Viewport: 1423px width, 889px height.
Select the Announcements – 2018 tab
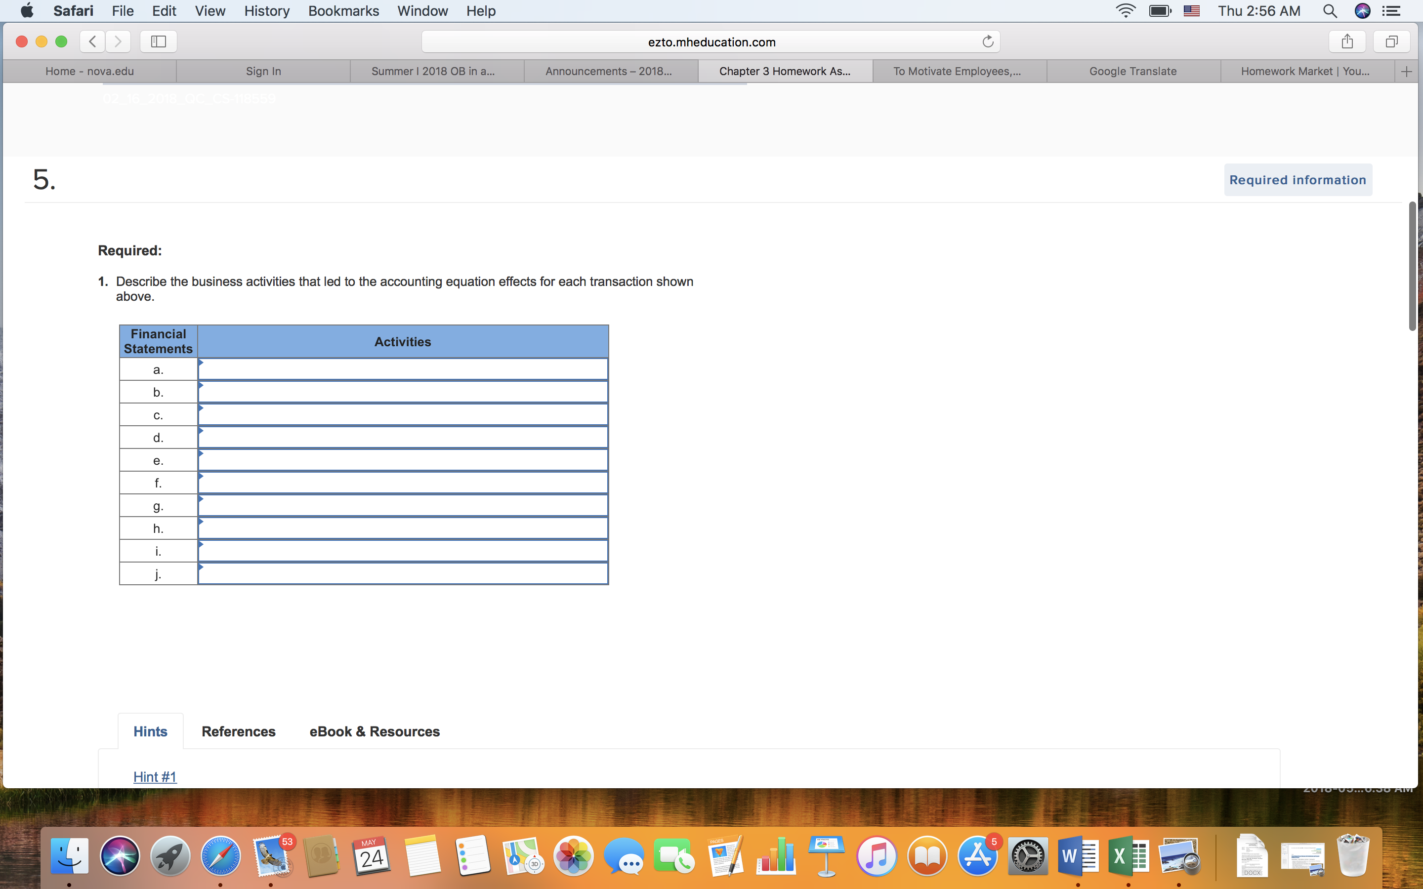click(611, 71)
